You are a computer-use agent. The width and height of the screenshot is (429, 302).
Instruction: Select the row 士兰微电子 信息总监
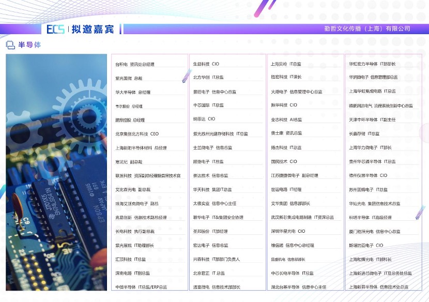point(212,147)
